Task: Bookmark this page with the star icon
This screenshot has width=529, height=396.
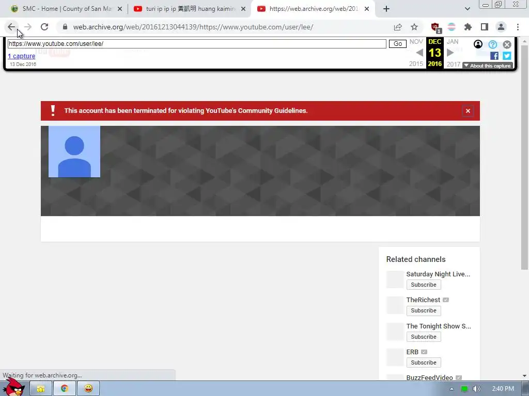Action: coord(414,27)
